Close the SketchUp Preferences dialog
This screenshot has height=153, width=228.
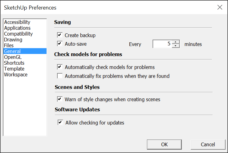[220, 7]
